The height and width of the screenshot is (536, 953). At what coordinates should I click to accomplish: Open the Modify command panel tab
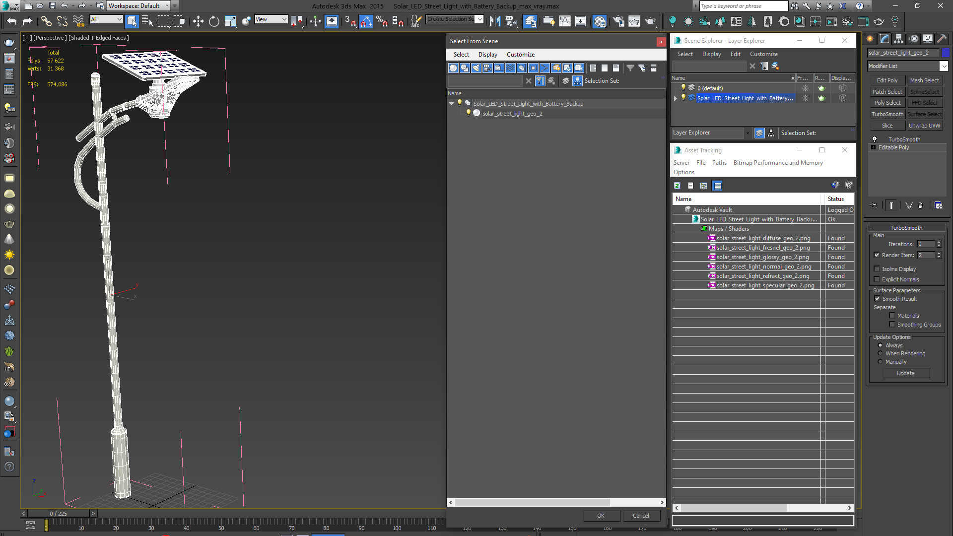pyautogui.click(x=885, y=39)
